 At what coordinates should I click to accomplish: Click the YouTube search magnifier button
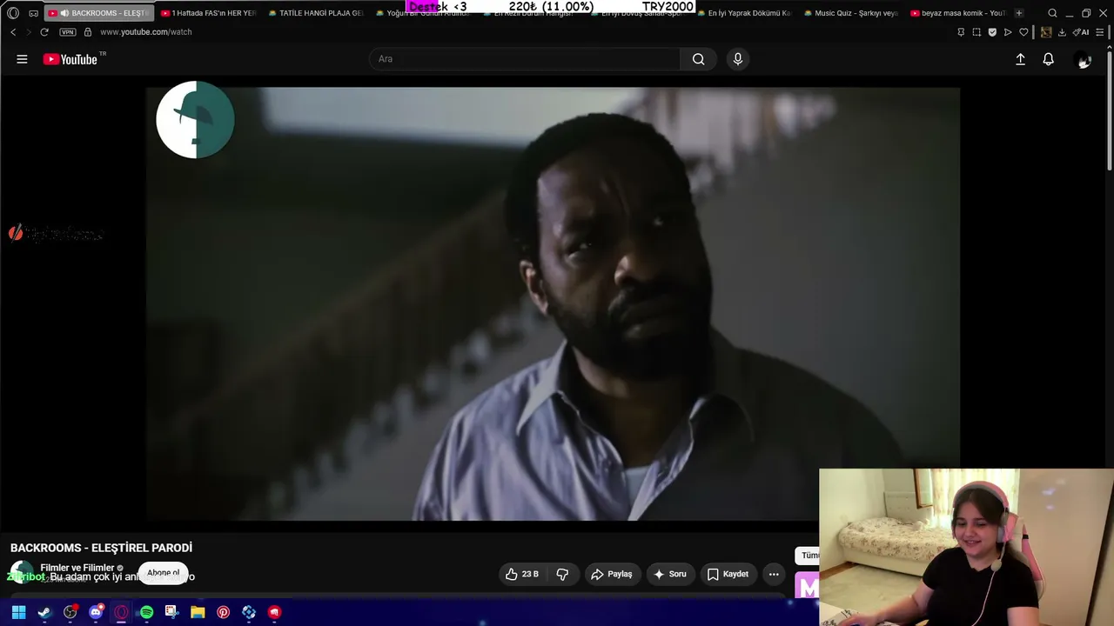(698, 59)
